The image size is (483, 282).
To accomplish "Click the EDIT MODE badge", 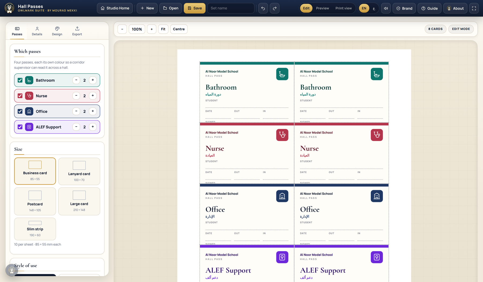I will tap(461, 29).
